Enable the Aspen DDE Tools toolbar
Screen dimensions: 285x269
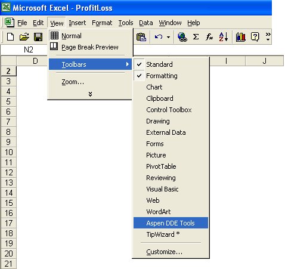tap(171, 223)
